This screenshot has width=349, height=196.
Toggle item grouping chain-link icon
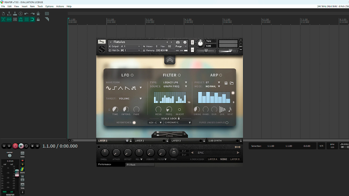point(9,19)
